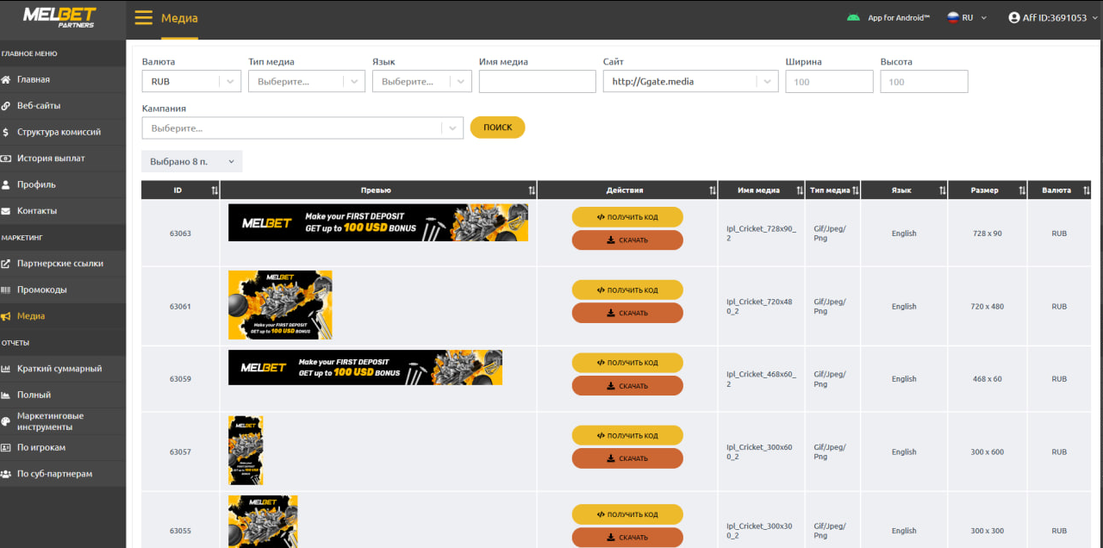
Task: Expand the Тип медиа dropdown
Action: coord(306,82)
